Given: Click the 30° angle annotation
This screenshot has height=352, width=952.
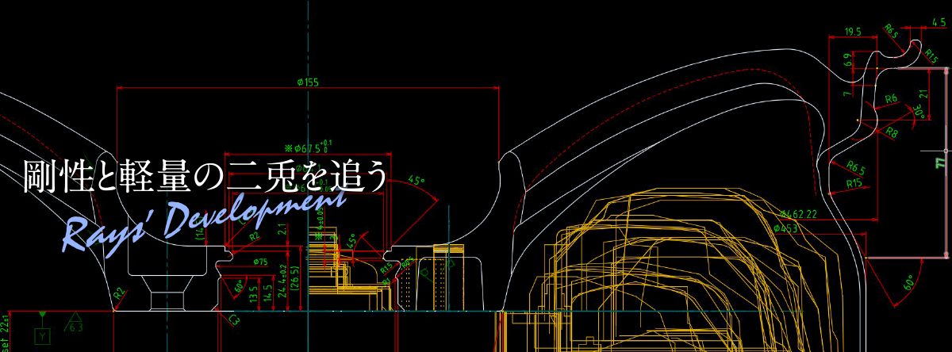Looking at the screenshot, I should click(x=919, y=113).
